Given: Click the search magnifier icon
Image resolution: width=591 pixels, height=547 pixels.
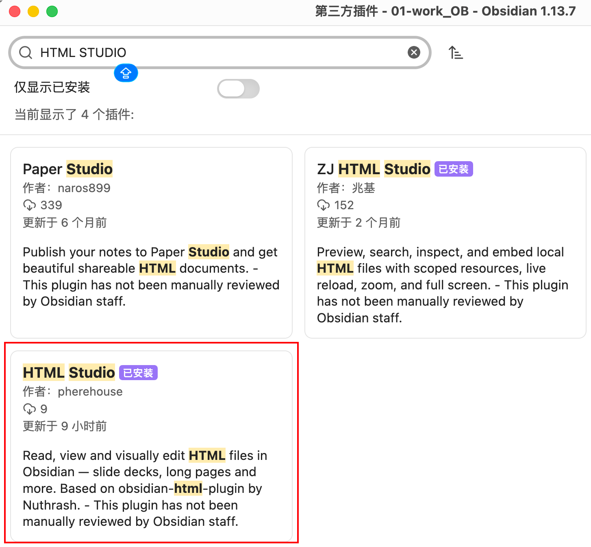Looking at the screenshot, I should pos(26,53).
